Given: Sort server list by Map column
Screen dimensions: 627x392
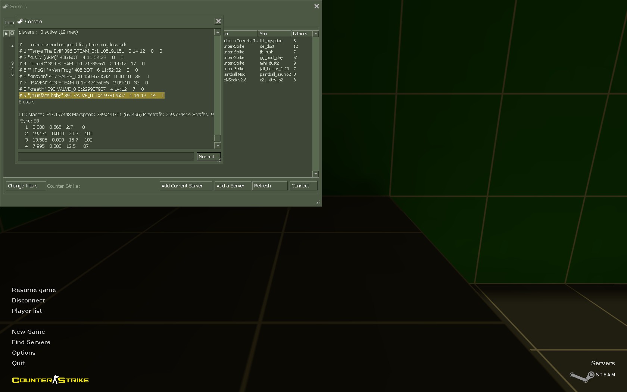Looking at the screenshot, I should click(274, 34).
